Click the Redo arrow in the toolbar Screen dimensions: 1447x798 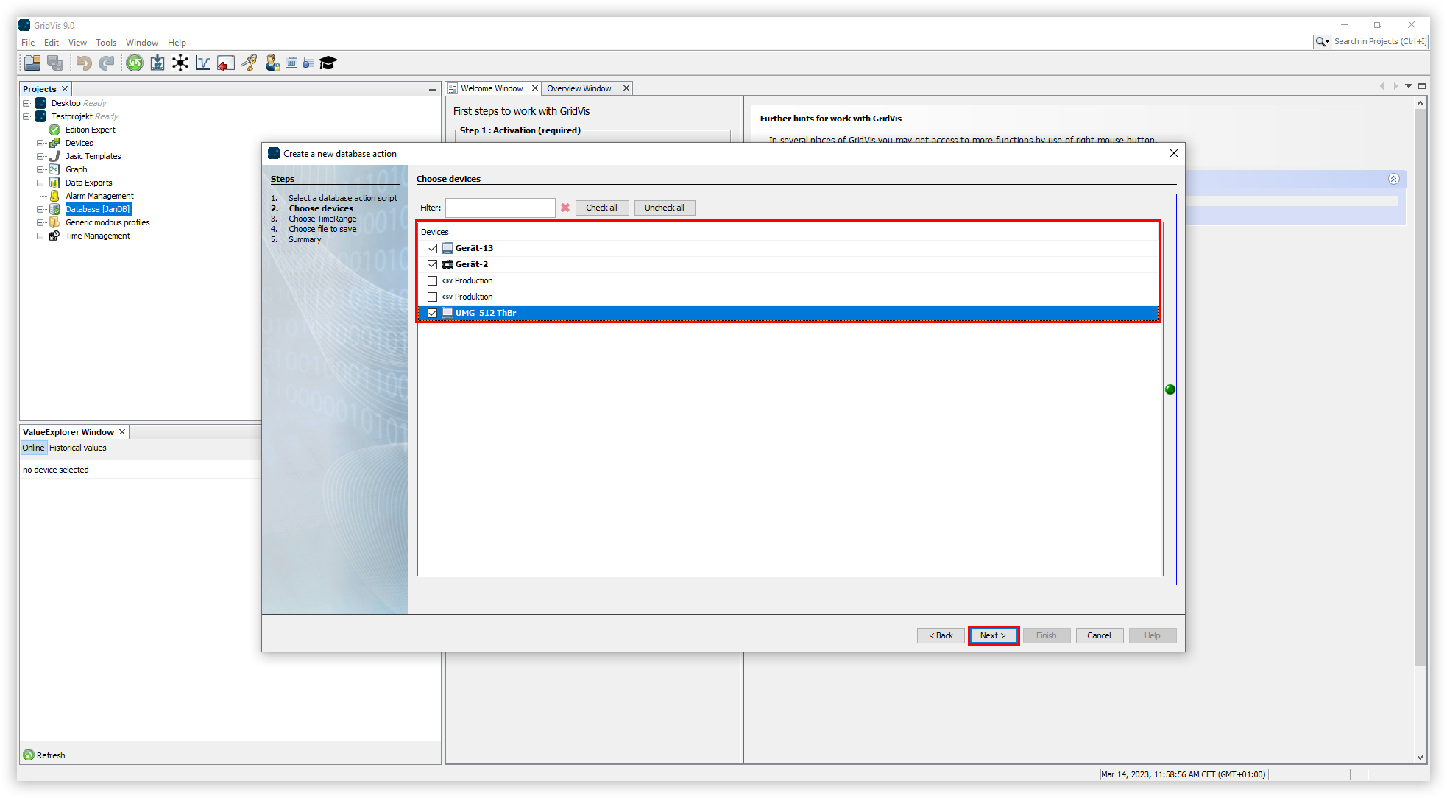coord(105,63)
